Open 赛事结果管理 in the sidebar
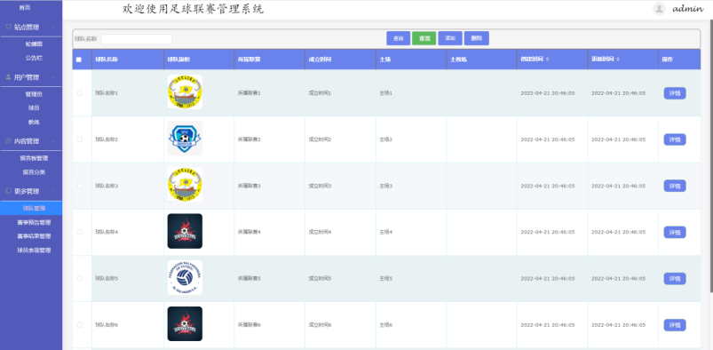The image size is (713, 350). coord(34,236)
